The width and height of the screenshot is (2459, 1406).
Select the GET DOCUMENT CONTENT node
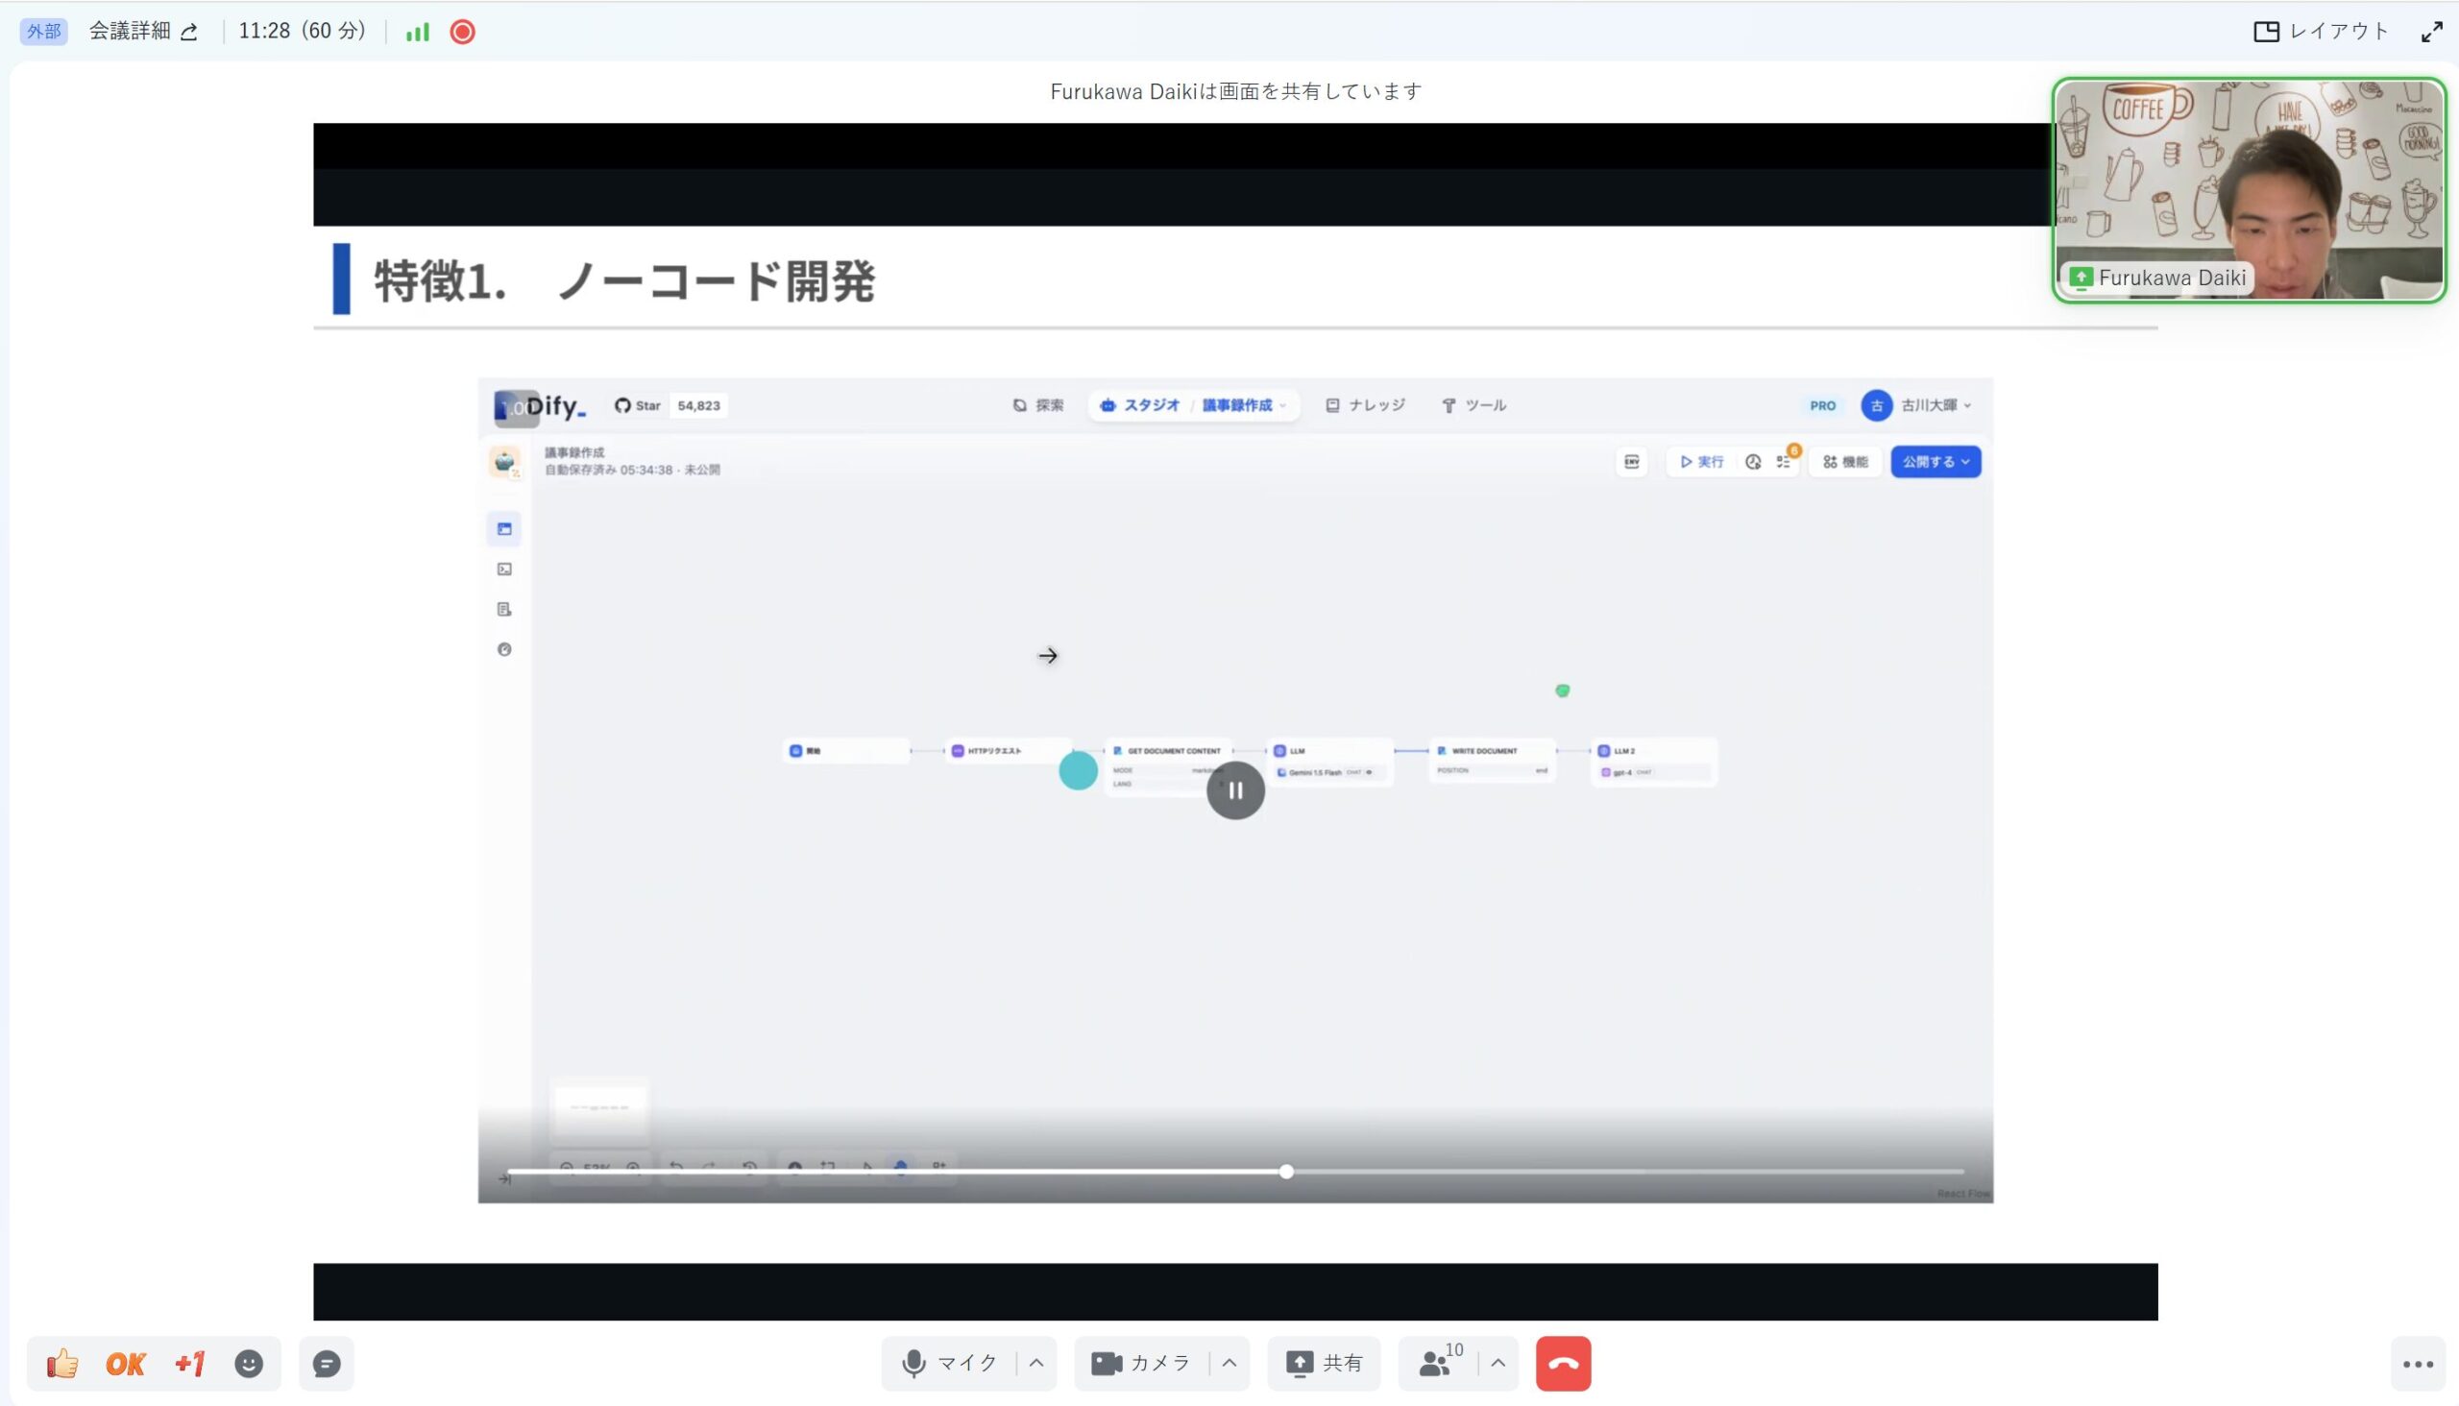coord(1170,765)
